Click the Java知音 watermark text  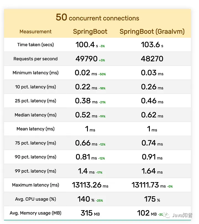coord(182,215)
